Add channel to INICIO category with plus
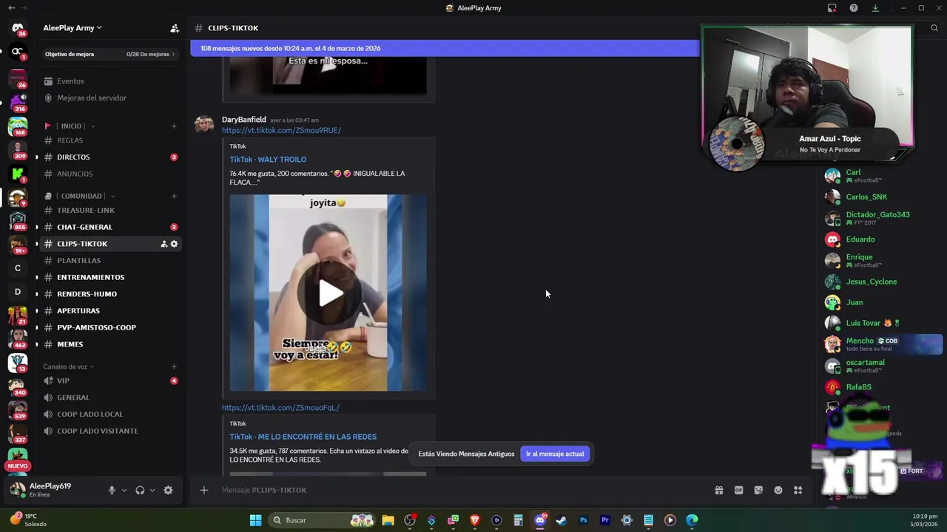This screenshot has width=947, height=532. [174, 126]
